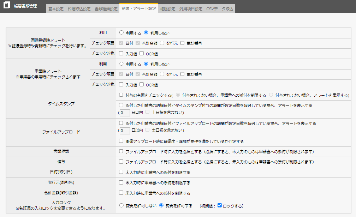Uncheck the ロックする initial value checkbox
Screen dimensions: 356x217
(x=219, y=205)
